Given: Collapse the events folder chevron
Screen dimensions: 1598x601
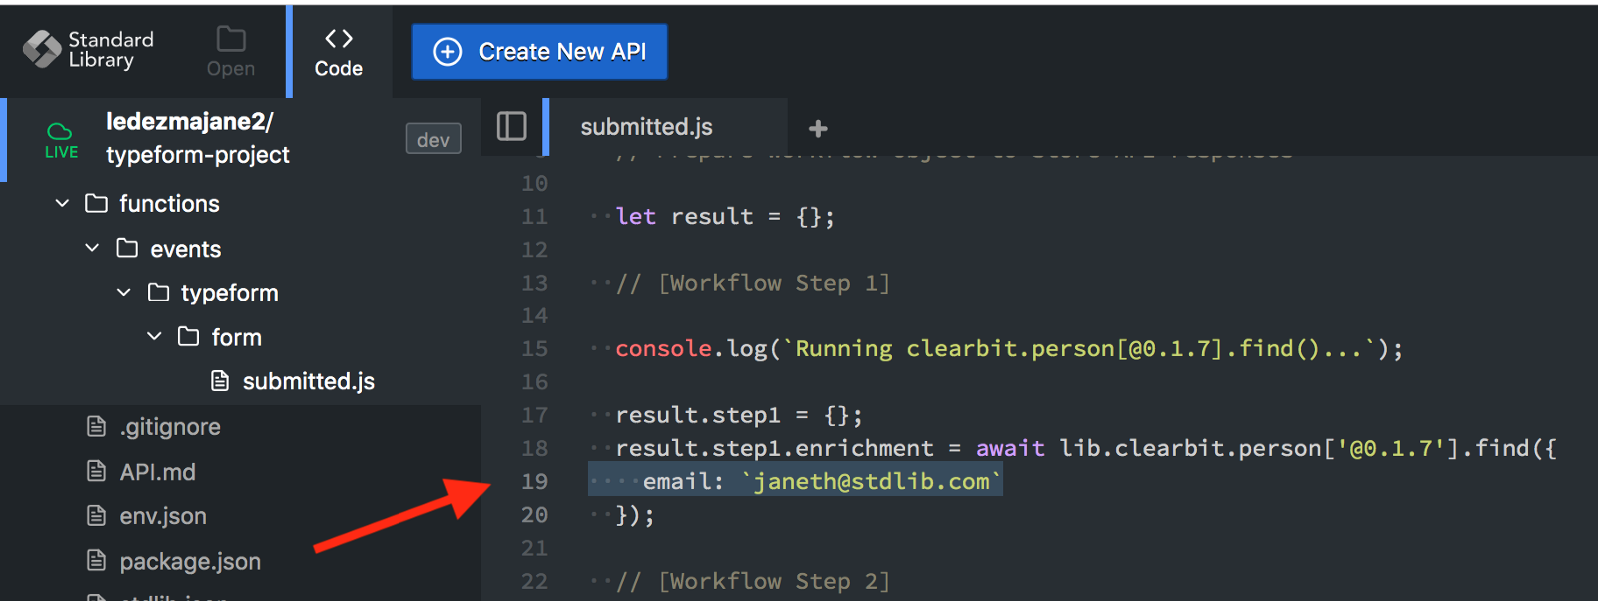Looking at the screenshot, I should (x=93, y=248).
